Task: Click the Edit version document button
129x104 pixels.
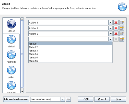Action: click(x=16, y=99)
